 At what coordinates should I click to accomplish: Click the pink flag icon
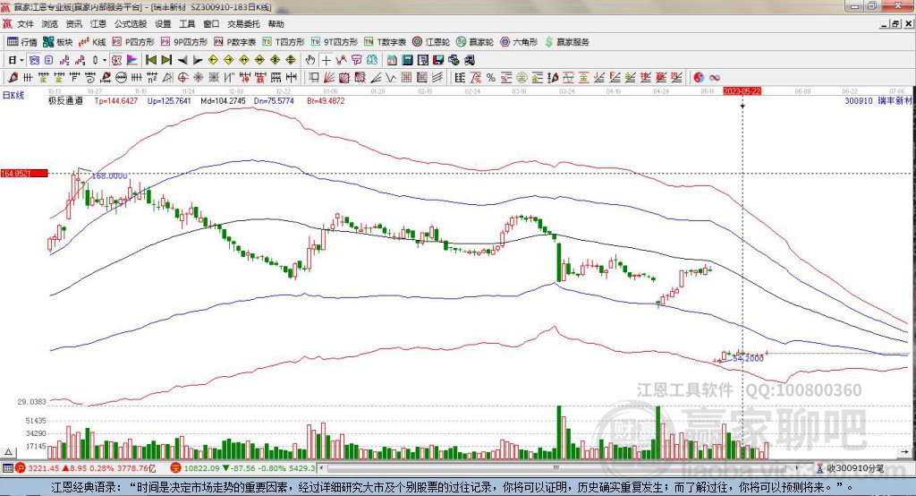pyautogui.click(x=132, y=60)
